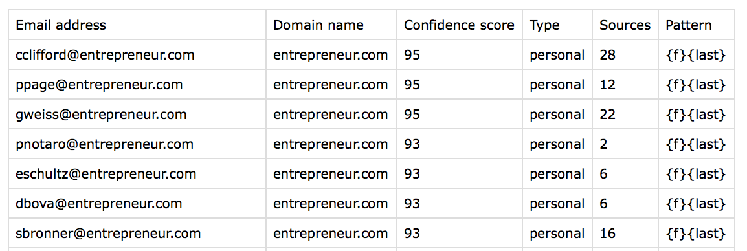Select the Email address column header
This screenshot has height=251, width=747.
(137, 25)
